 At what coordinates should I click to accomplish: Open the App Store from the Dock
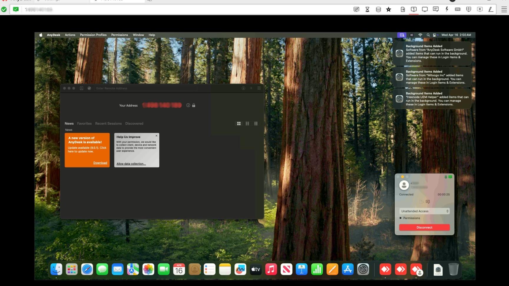348,269
